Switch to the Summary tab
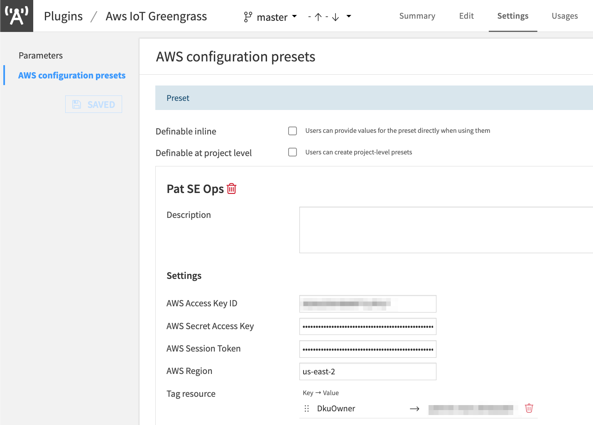This screenshot has height=425, width=593. pyautogui.click(x=417, y=16)
